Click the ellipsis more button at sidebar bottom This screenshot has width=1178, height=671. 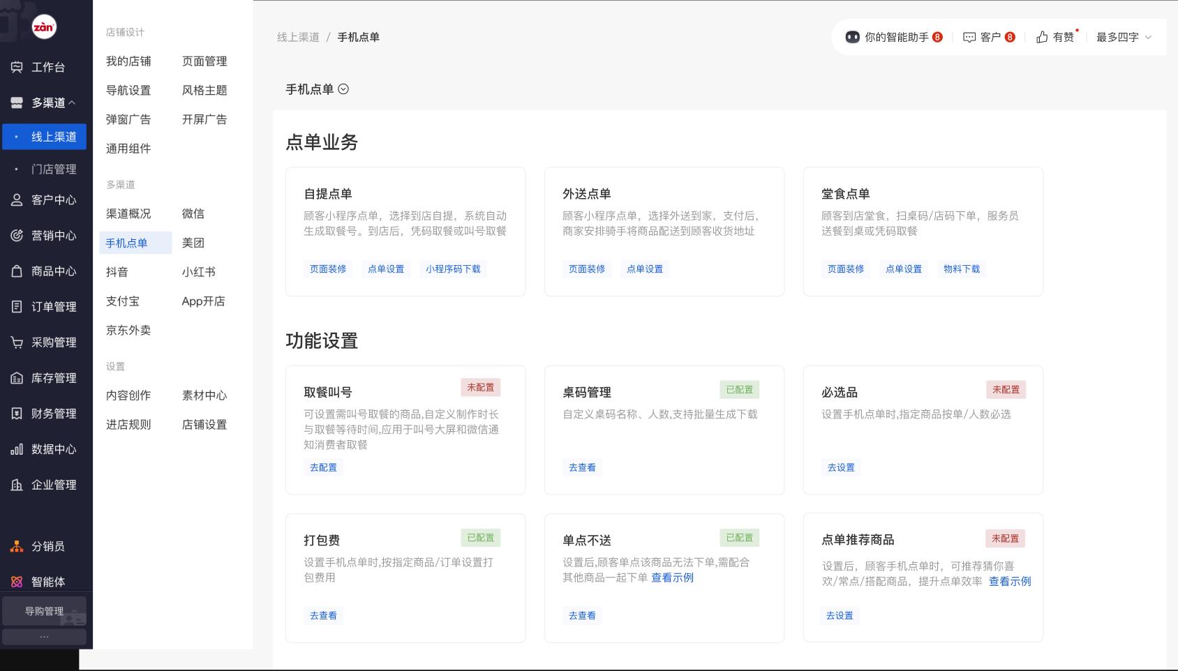click(x=44, y=636)
